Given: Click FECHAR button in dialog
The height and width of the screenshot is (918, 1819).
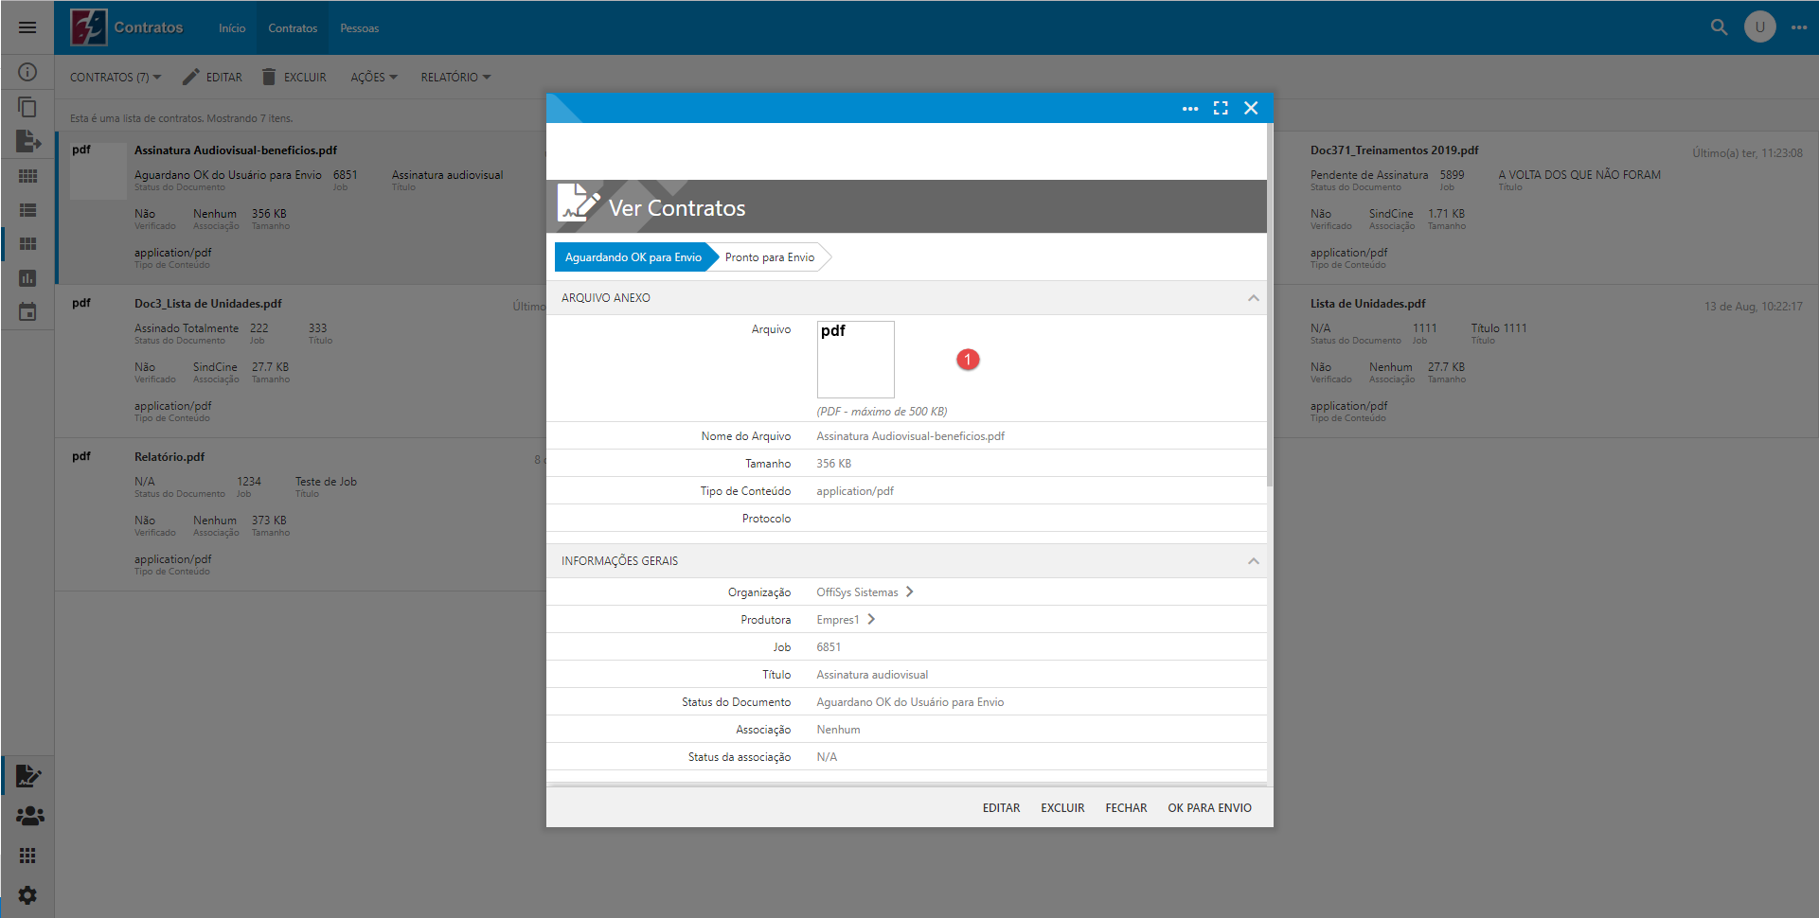Looking at the screenshot, I should (1126, 807).
